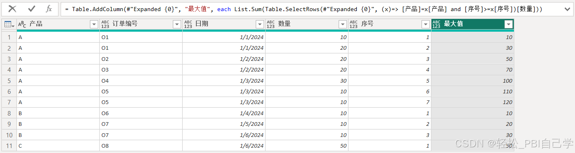Click the data type icon of 订单编号 column
Screen dimensions: 575x153
pos(105,25)
